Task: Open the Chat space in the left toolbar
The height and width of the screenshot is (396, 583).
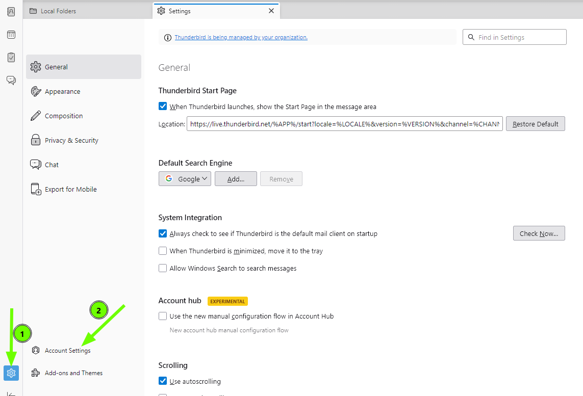Action: [x=11, y=80]
